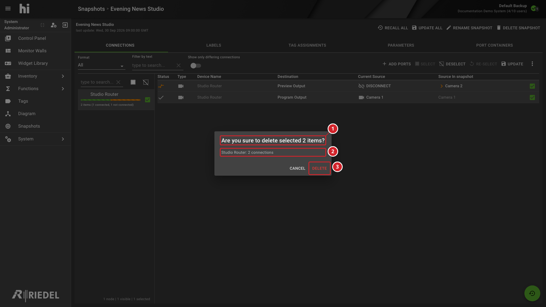
Task: Open the Format dropdown set to All
Action: pyautogui.click(x=102, y=65)
